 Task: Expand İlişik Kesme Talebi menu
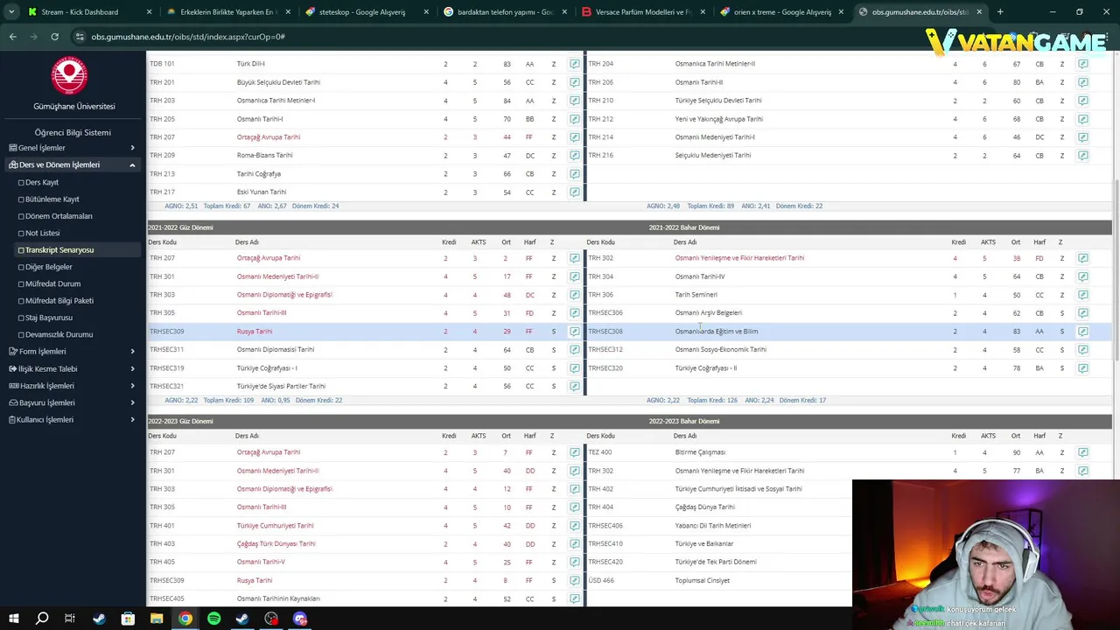(72, 368)
